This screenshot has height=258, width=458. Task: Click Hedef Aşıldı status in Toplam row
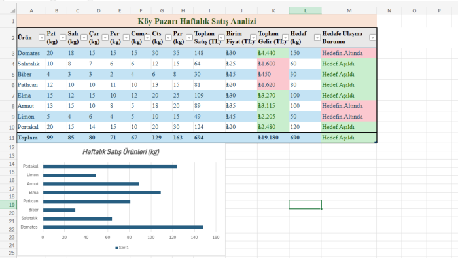(349, 138)
